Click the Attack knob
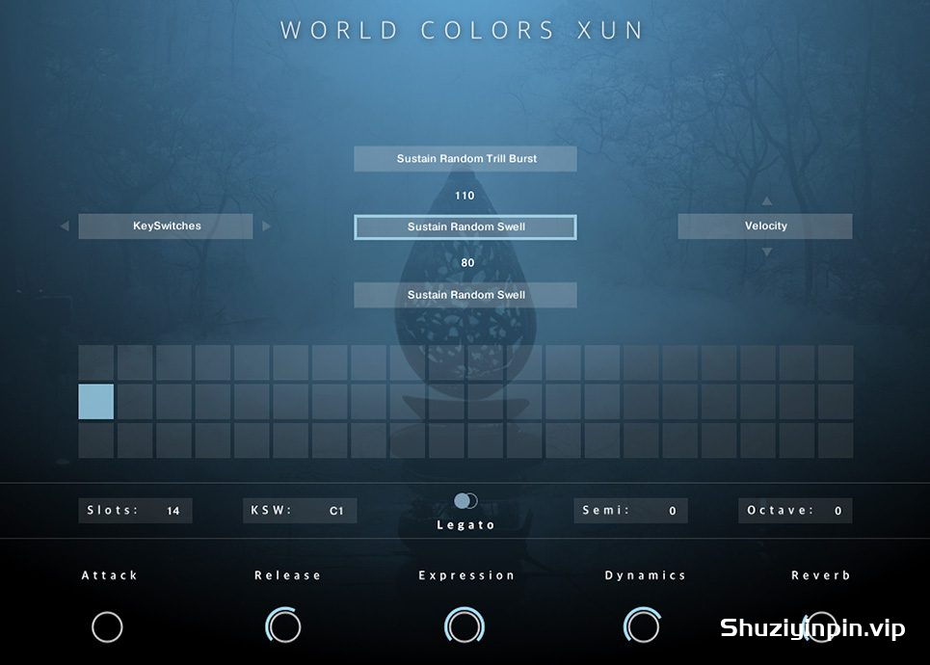This screenshot has height=665, width=930. tap(107, 627)
